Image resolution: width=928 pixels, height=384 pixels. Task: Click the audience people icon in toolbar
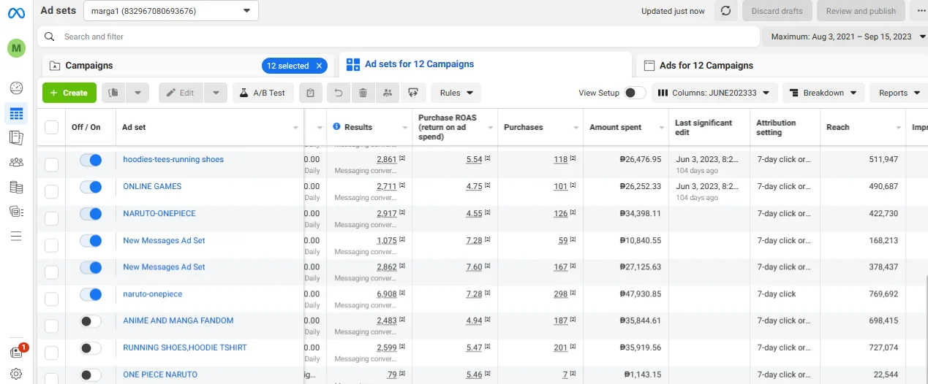click(x=388, y=93)
